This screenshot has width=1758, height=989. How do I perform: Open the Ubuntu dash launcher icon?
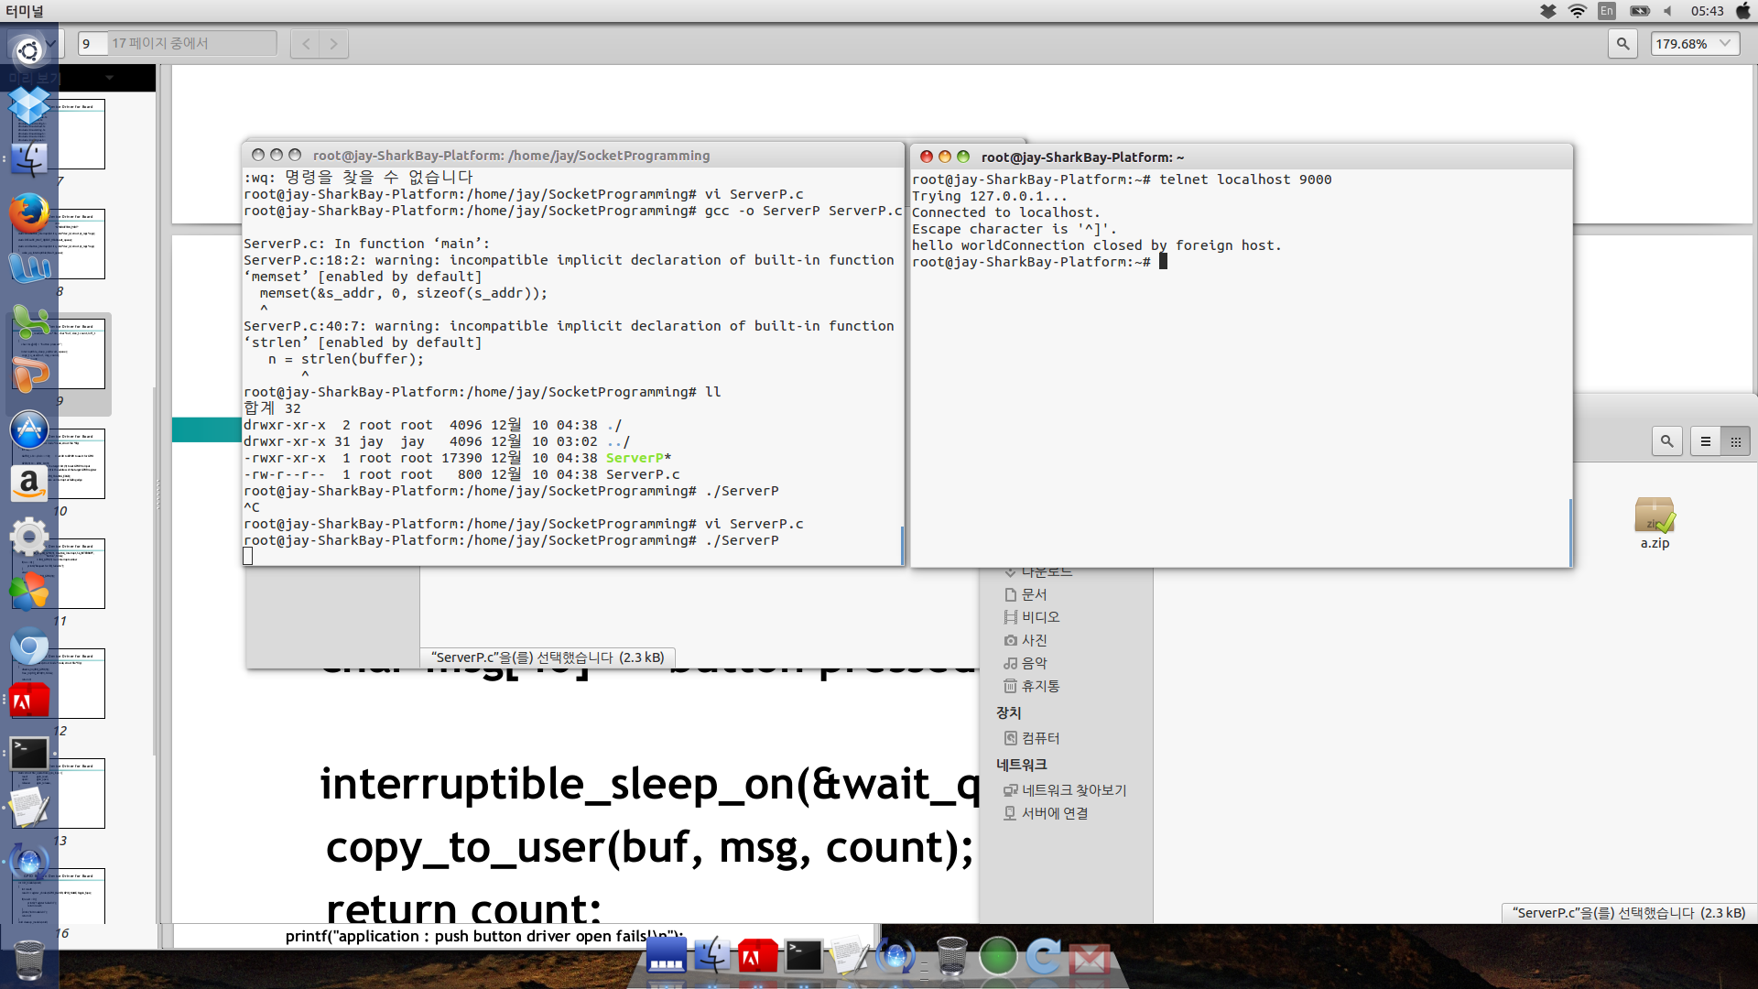click(28, 51)
